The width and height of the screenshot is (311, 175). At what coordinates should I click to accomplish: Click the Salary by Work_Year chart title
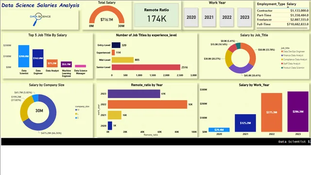pos(254,85)
